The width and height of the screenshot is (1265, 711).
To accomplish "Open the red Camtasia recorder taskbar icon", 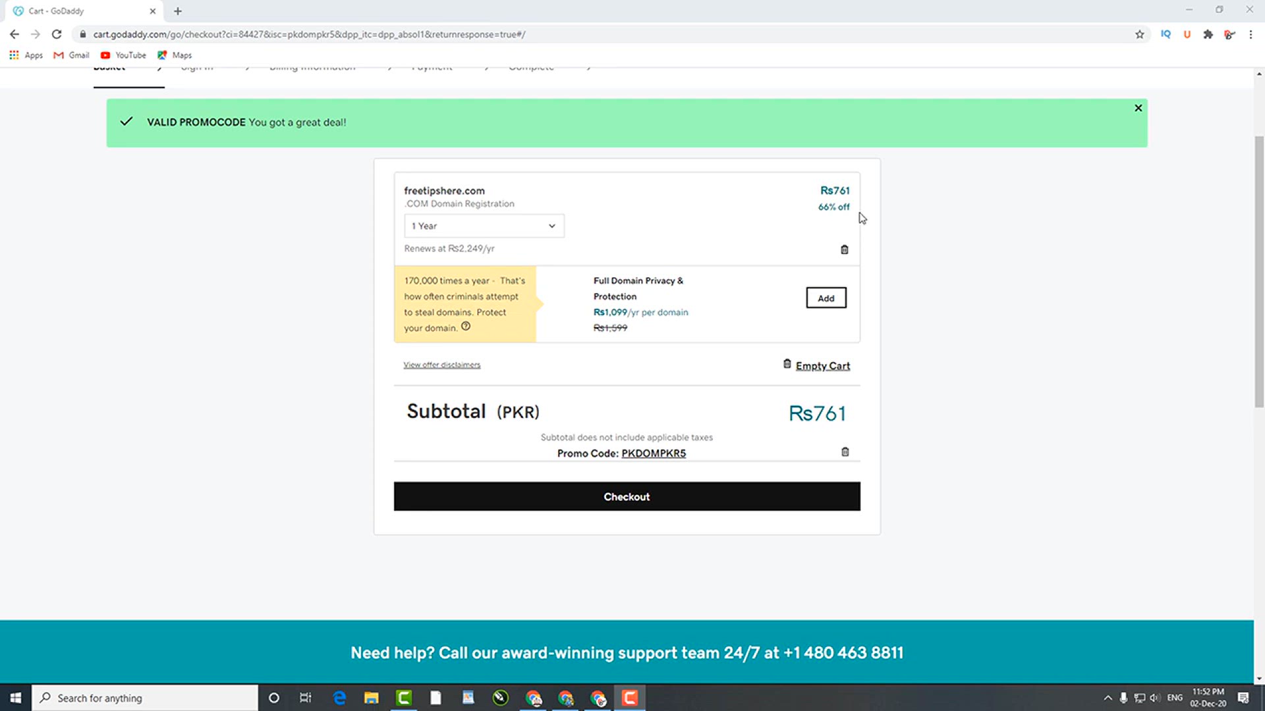I will [x=630, y=698].
